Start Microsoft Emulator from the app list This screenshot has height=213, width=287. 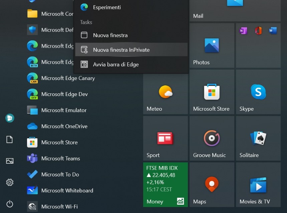pyautogui.click(x=57, y=110)
